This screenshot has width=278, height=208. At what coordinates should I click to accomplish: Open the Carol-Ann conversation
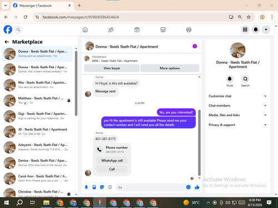(37, 179)
